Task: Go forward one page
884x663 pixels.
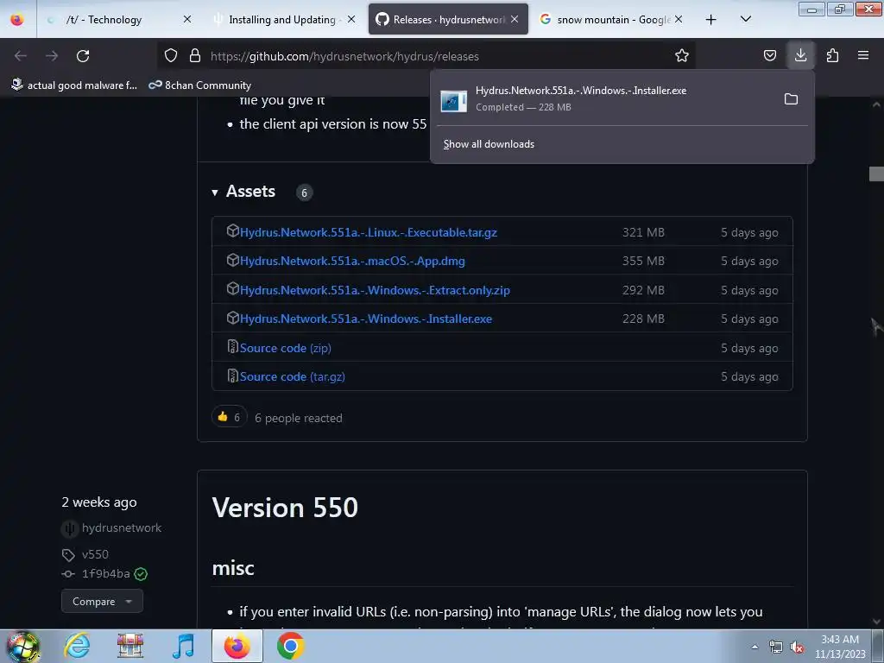Action: (x=52, y=56)
